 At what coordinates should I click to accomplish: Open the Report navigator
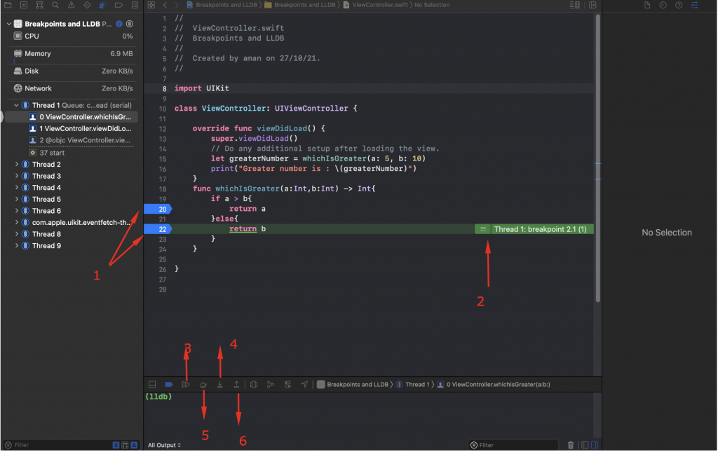pos(133,5)
